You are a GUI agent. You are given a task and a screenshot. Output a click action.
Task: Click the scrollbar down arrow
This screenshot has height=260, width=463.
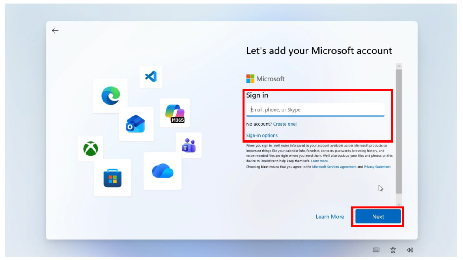[399, 204]
